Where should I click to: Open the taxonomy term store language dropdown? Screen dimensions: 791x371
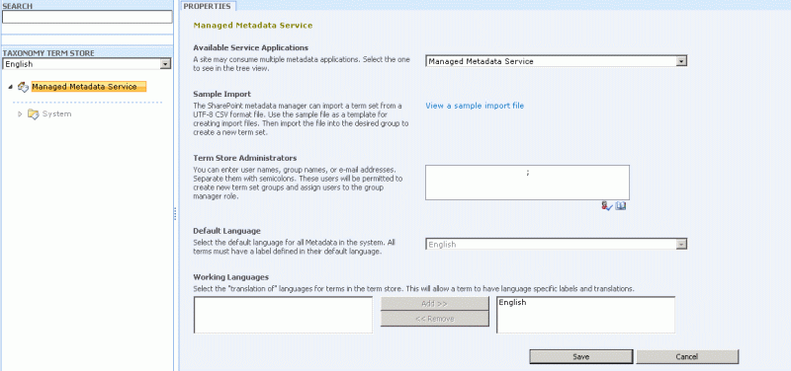tap(165, 64)
